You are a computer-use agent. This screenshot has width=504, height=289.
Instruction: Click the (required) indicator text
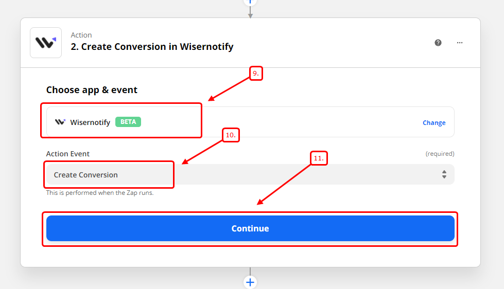point(440,154)
